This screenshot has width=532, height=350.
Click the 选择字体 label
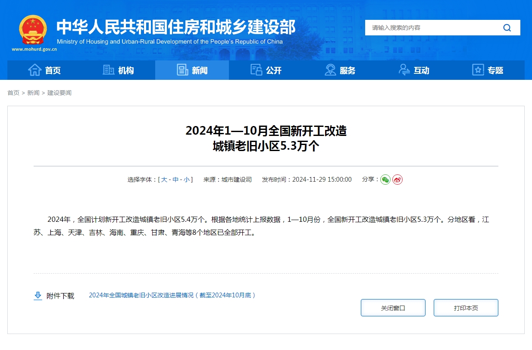pos(142,180)
